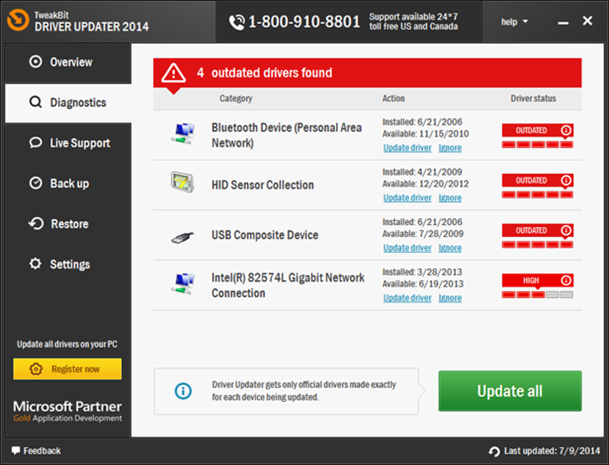Click the HID Sensor severity bar meter
This screenshot has height=465, width=609.
click(537, 195)
